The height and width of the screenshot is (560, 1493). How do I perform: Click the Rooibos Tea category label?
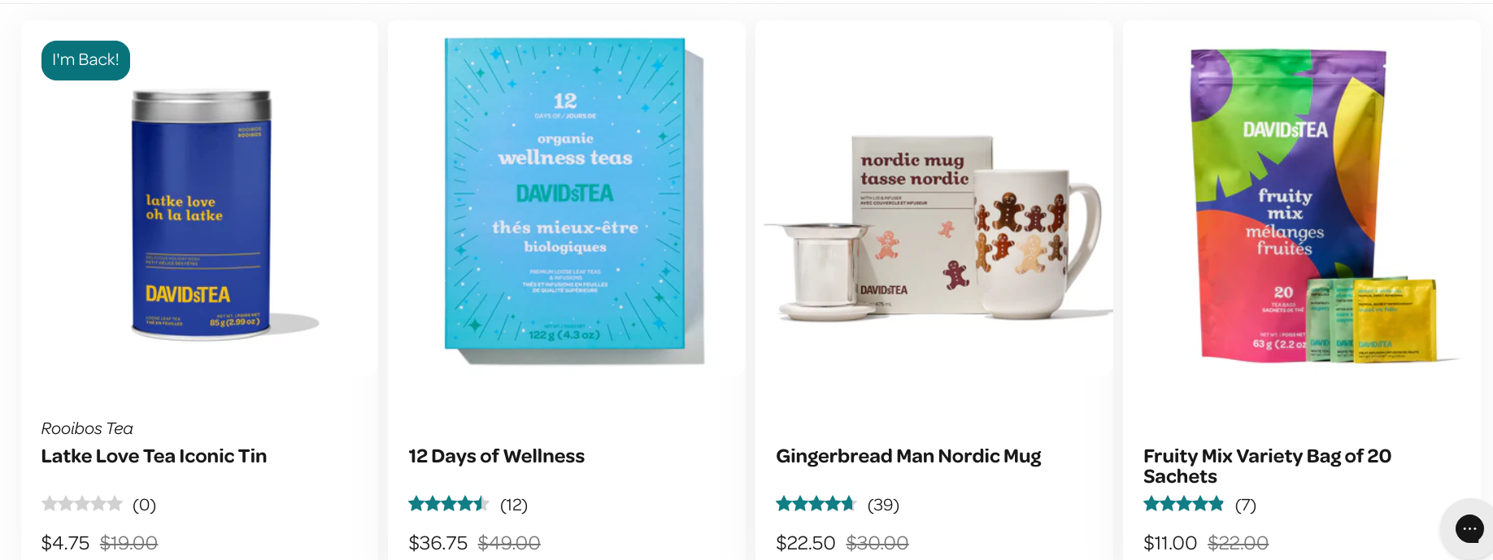(x=87, y=428)
